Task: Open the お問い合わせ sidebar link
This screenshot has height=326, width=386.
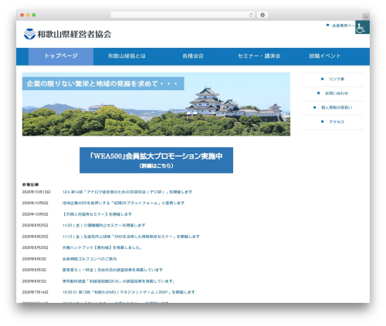Action: (x=337, y=93)
